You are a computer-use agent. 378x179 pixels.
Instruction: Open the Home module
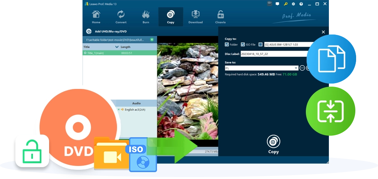pos(96,17)
